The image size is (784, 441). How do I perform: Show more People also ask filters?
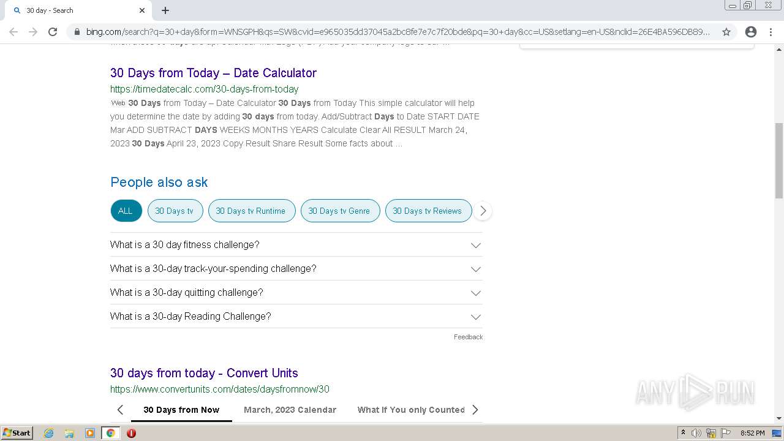483,211
